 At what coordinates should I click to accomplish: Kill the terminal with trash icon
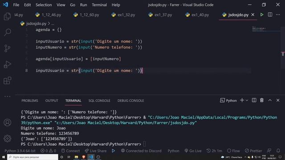pos(262,100)
